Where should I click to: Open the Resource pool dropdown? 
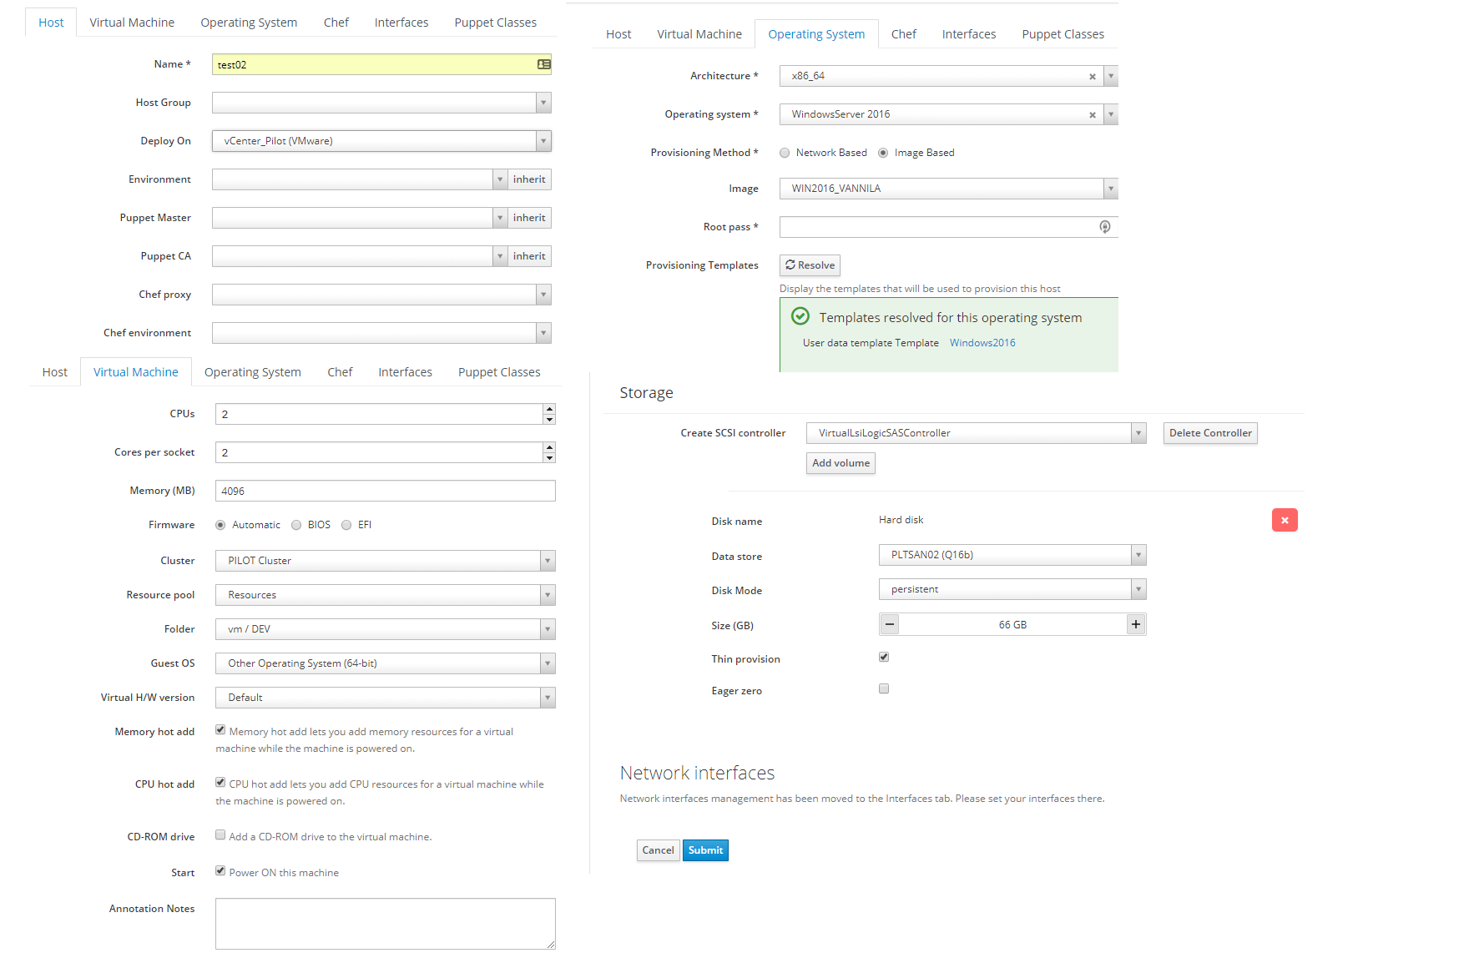click(x=386, y=595)
